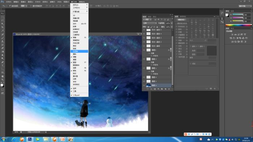
Task: Choose 1 图.psd document entry in Window menu
Action: tap(79, 95)
